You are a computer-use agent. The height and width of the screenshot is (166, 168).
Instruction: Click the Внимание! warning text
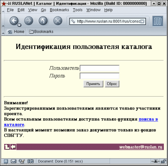[16, 103]
